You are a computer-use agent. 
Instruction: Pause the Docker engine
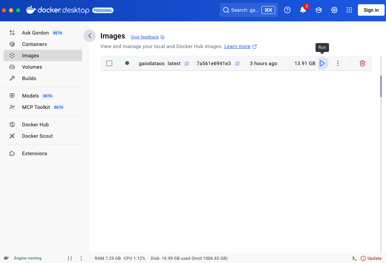pos(70,258)
